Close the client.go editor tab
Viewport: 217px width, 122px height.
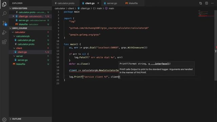click(98, 3)
